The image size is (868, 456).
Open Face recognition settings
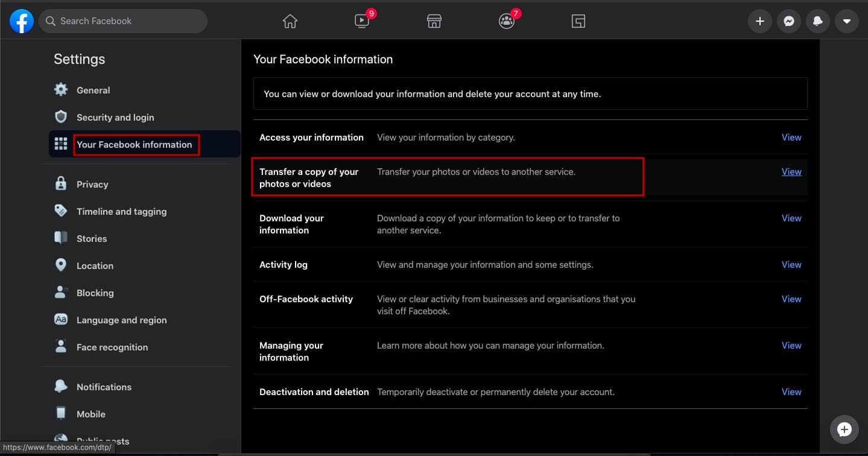112,347
